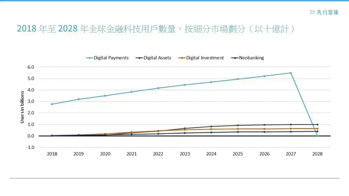Select the Digital Assets legend entry
This screenshot has height=196, width=349.
click(x=154, y=58)
